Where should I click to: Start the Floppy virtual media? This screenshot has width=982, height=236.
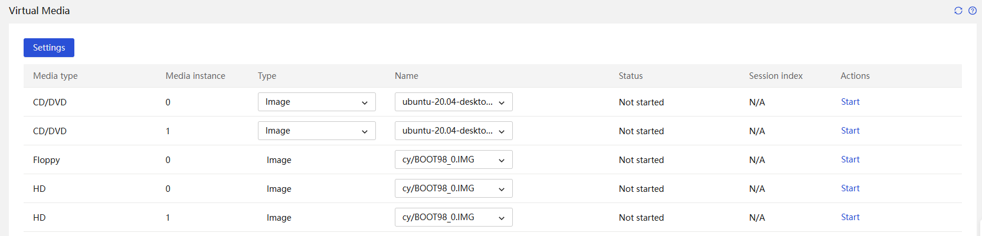coord(850,159)
